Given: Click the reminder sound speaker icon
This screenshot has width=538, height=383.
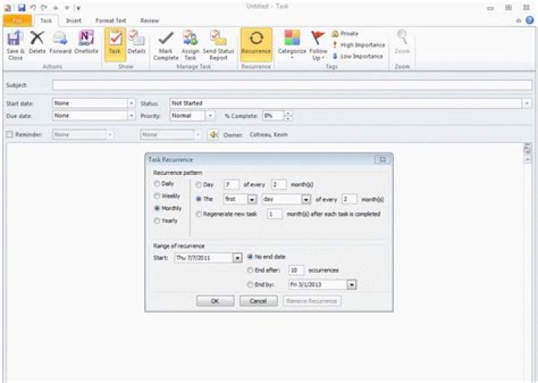Looking at the screenshot, I should pos(214,135).
